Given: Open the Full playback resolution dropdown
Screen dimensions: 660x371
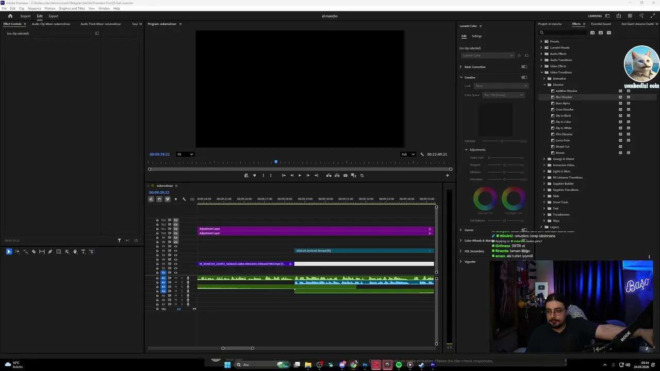Looking at the screenshot, I should pyautogui.click(x=408, y=154).
